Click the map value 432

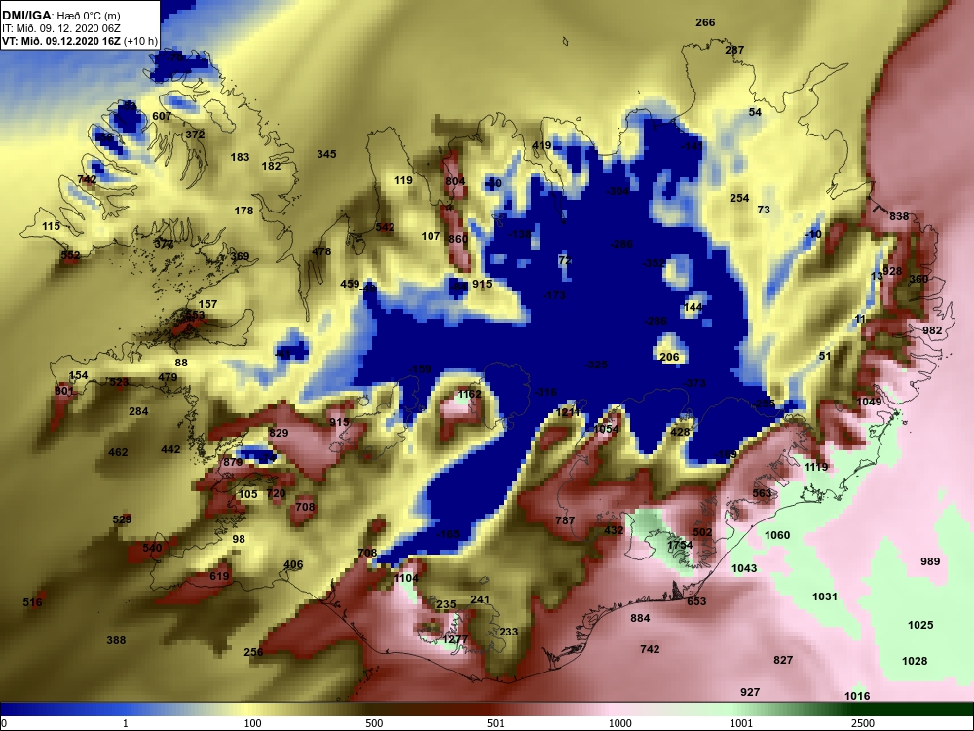[613, 531]
